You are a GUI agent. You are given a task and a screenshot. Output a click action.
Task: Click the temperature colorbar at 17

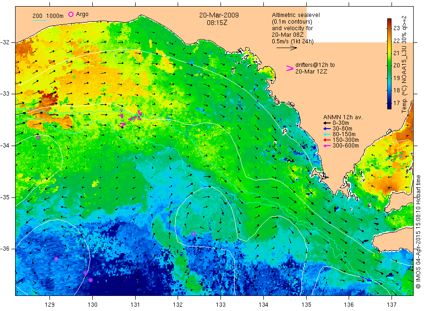pos(389,103)
